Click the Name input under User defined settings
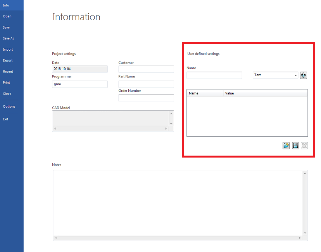The height and width of the screenshot is (252, 321). 214,75
